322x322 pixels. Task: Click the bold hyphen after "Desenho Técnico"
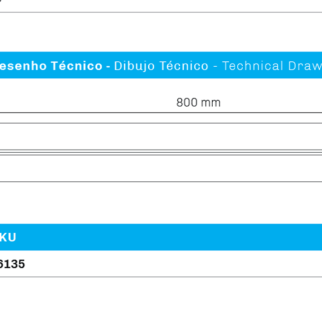click(x=108, y=66)
